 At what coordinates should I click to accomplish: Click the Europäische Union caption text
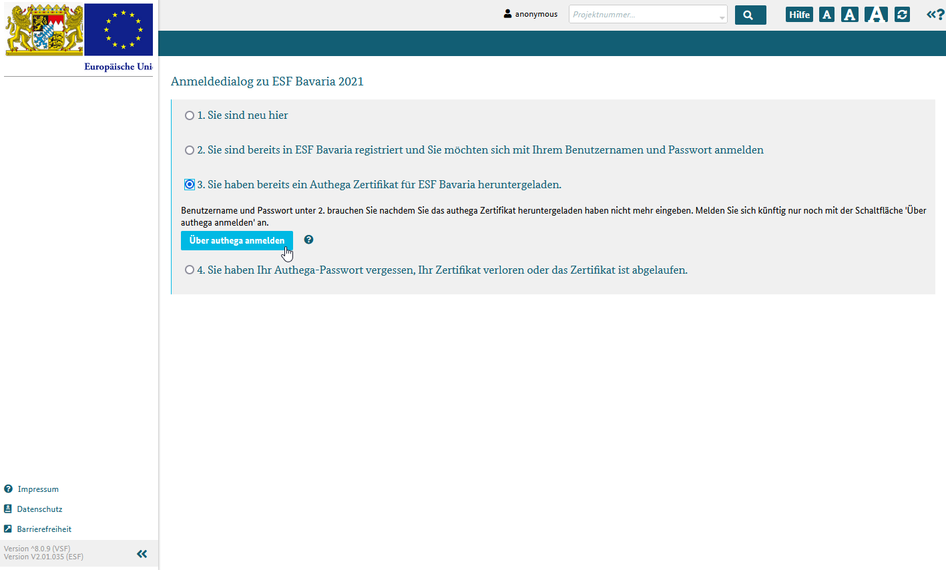coord(118,67)
